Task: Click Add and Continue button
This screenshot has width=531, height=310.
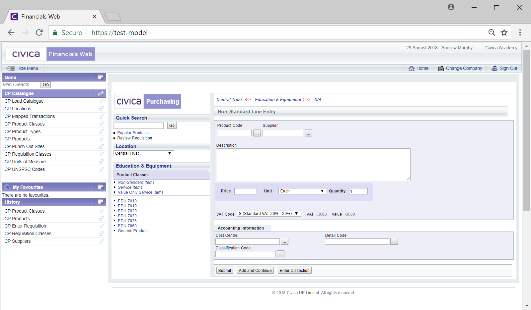Action: [255, 270]
